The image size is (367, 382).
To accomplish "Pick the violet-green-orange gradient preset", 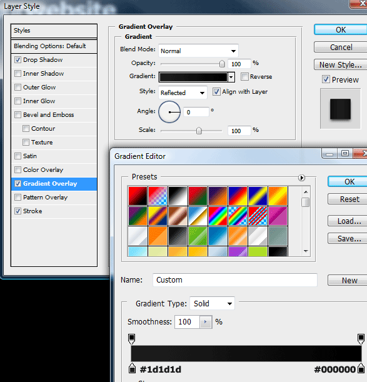I will pos(138,216).
